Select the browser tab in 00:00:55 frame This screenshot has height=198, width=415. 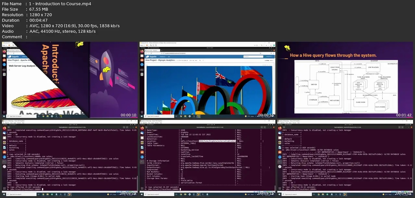[x=152, y=51]
